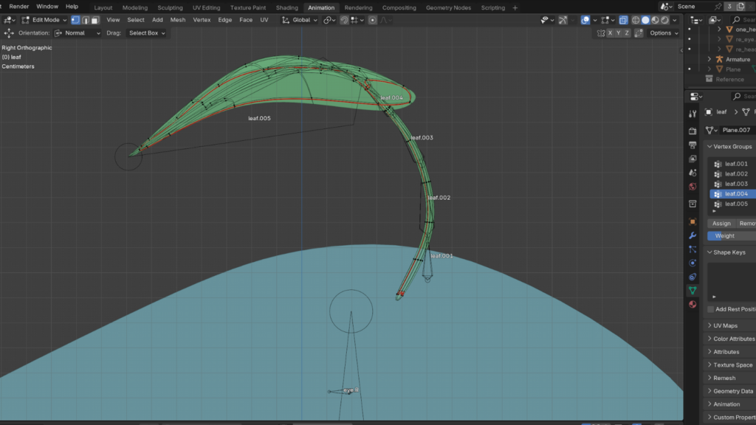Select vertex select mode
This screenshot has width=756, height=425.
75,20
